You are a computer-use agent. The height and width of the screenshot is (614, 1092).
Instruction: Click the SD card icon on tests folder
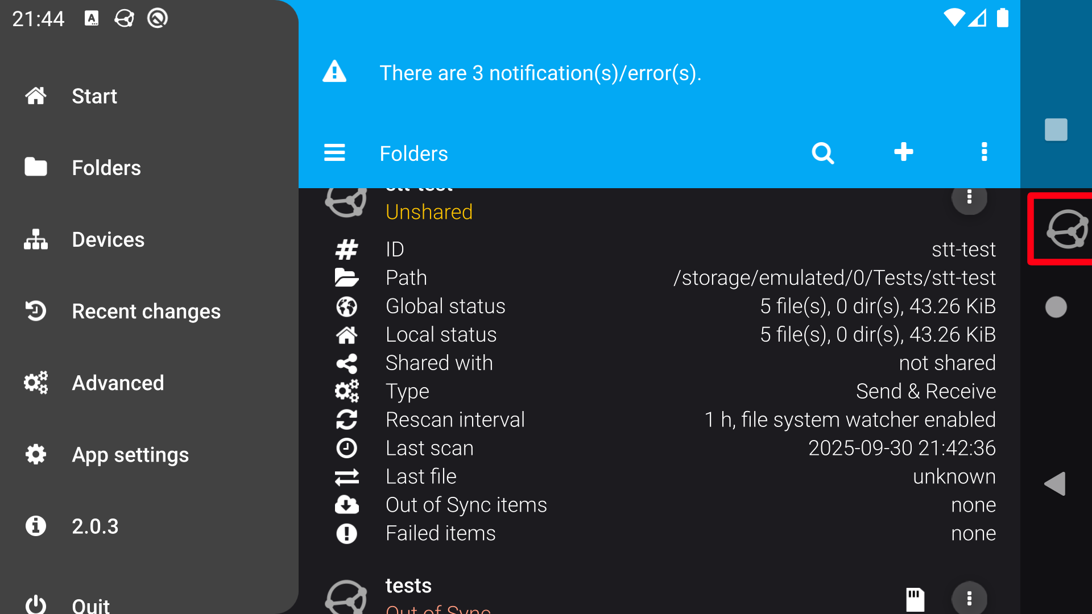(915, 599)
